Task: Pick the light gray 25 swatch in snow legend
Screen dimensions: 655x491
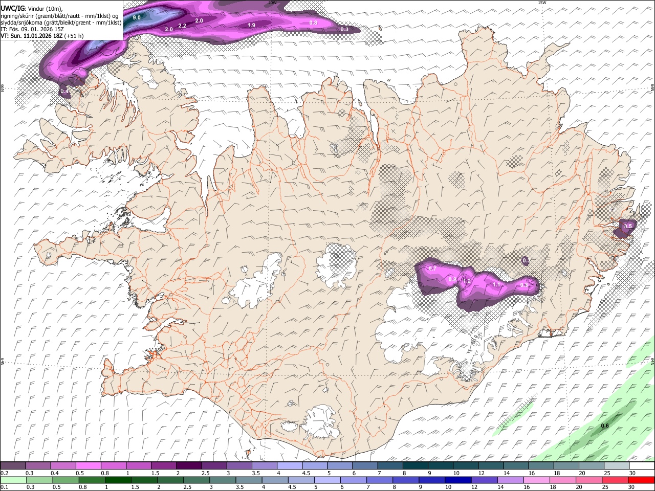Action: point(616,465)
